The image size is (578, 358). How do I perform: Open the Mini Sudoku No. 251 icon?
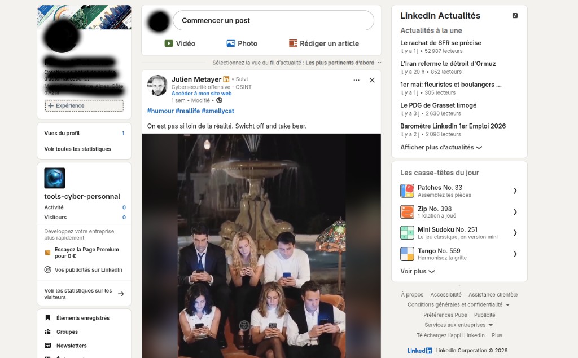coord(408,233)
